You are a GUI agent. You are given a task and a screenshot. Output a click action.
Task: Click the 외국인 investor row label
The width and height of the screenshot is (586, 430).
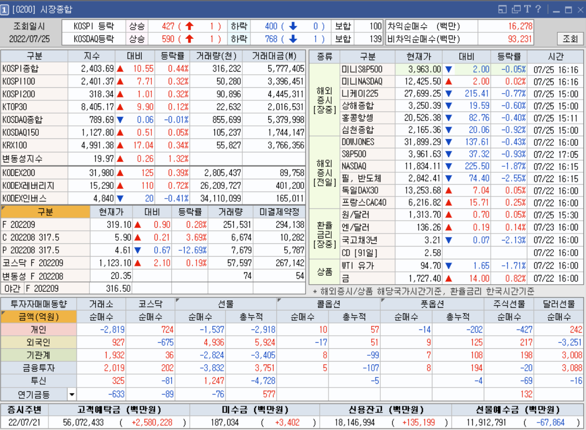(x=38, y=342)
